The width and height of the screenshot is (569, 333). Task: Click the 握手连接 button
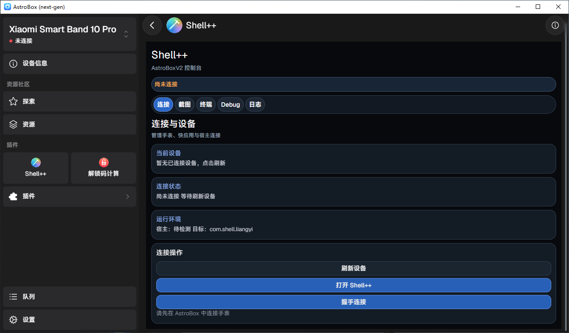click(354, 302)
